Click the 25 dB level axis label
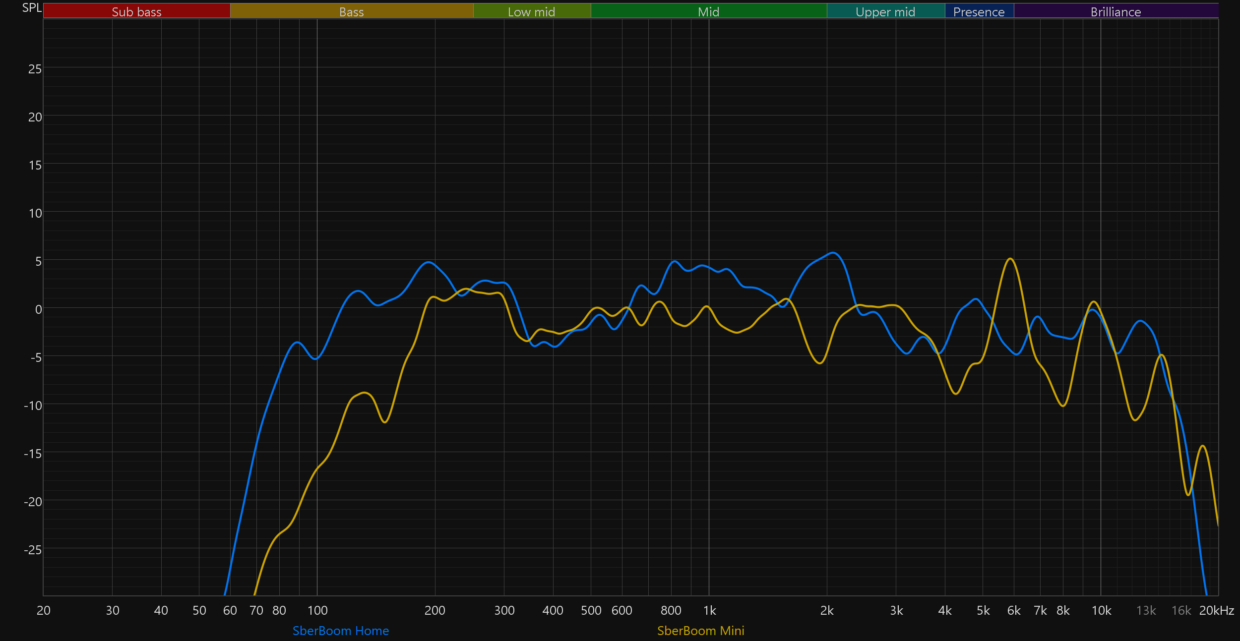Image resolution: width=1240 pixels, height=641 pixels. 35,69
